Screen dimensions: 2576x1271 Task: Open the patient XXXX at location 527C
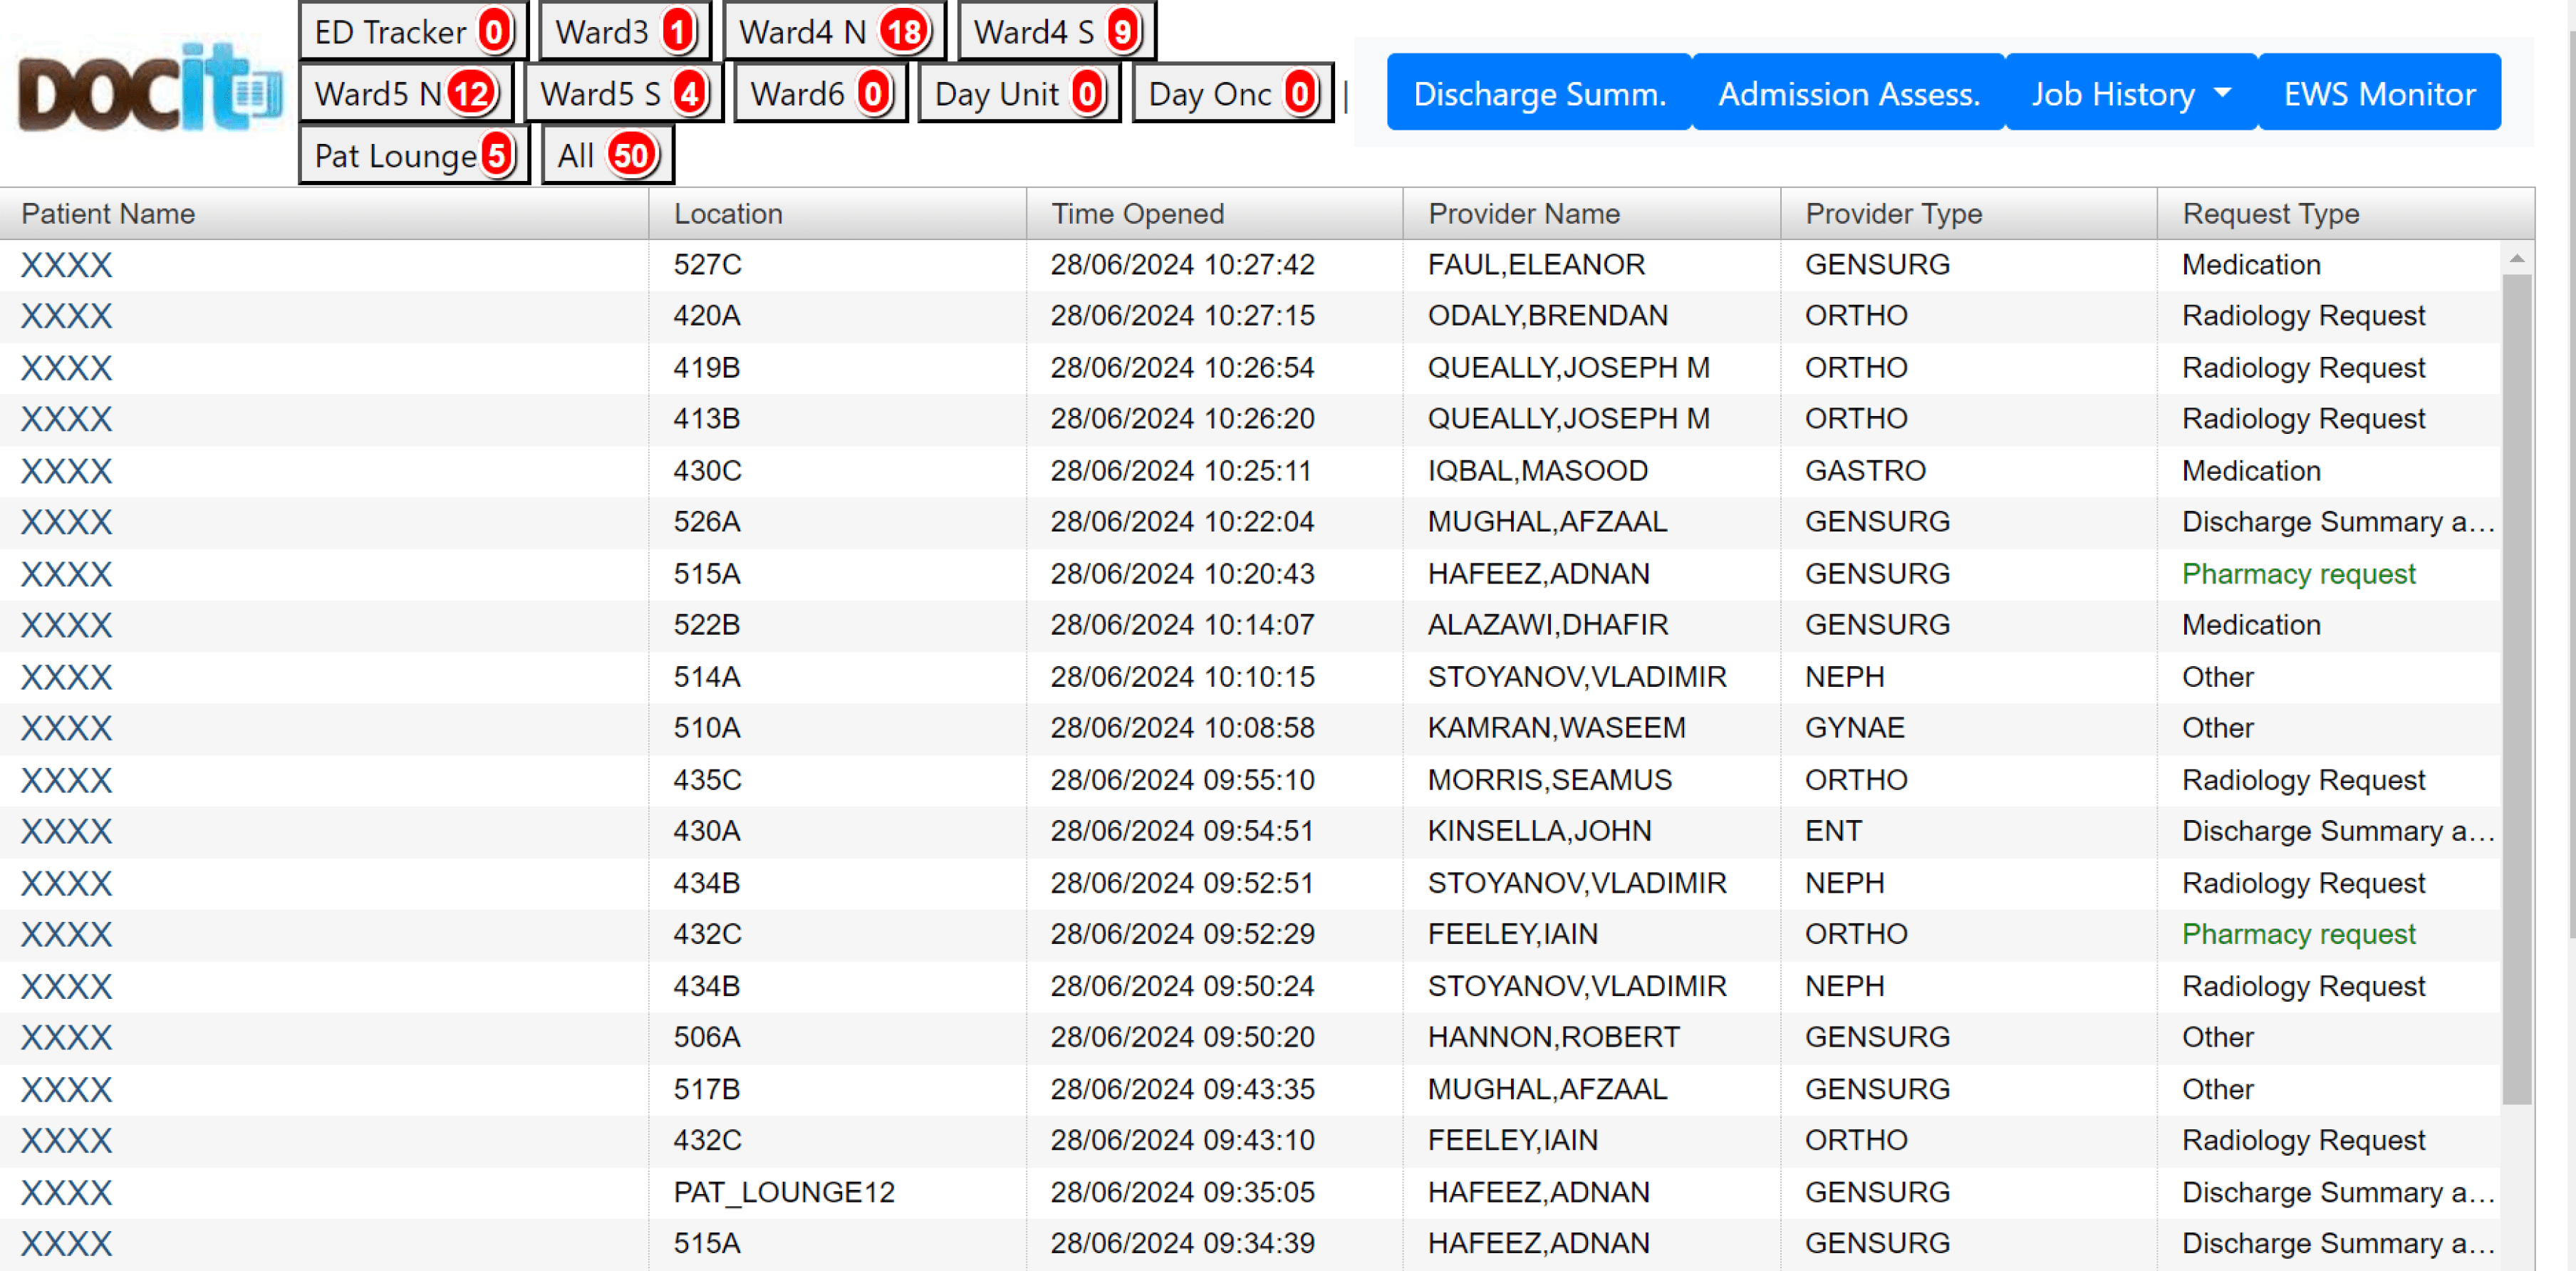66,265
